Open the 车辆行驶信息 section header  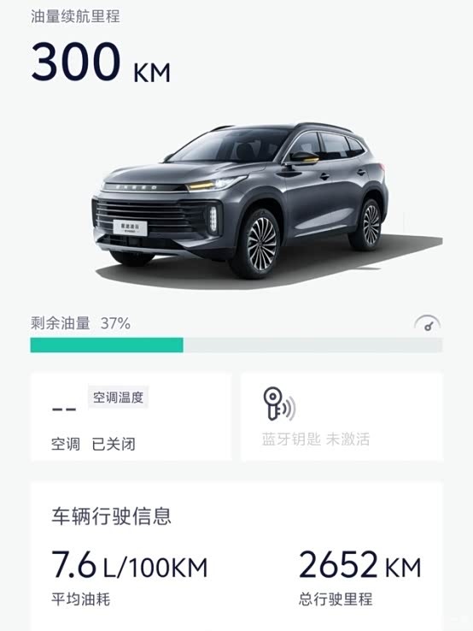(x=111, y=516)
